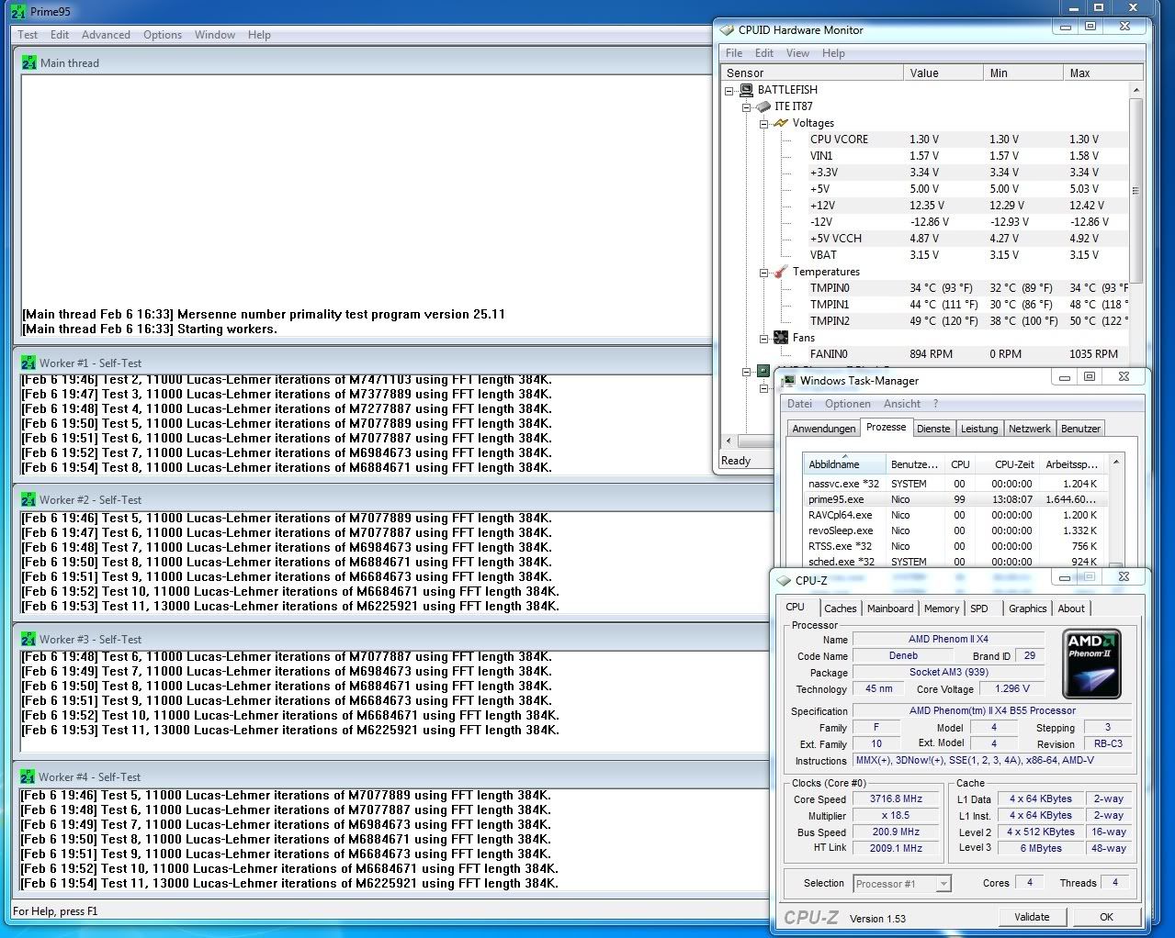Sort processes by the Abbildname column
The image size is (1175, 938).
845,464
